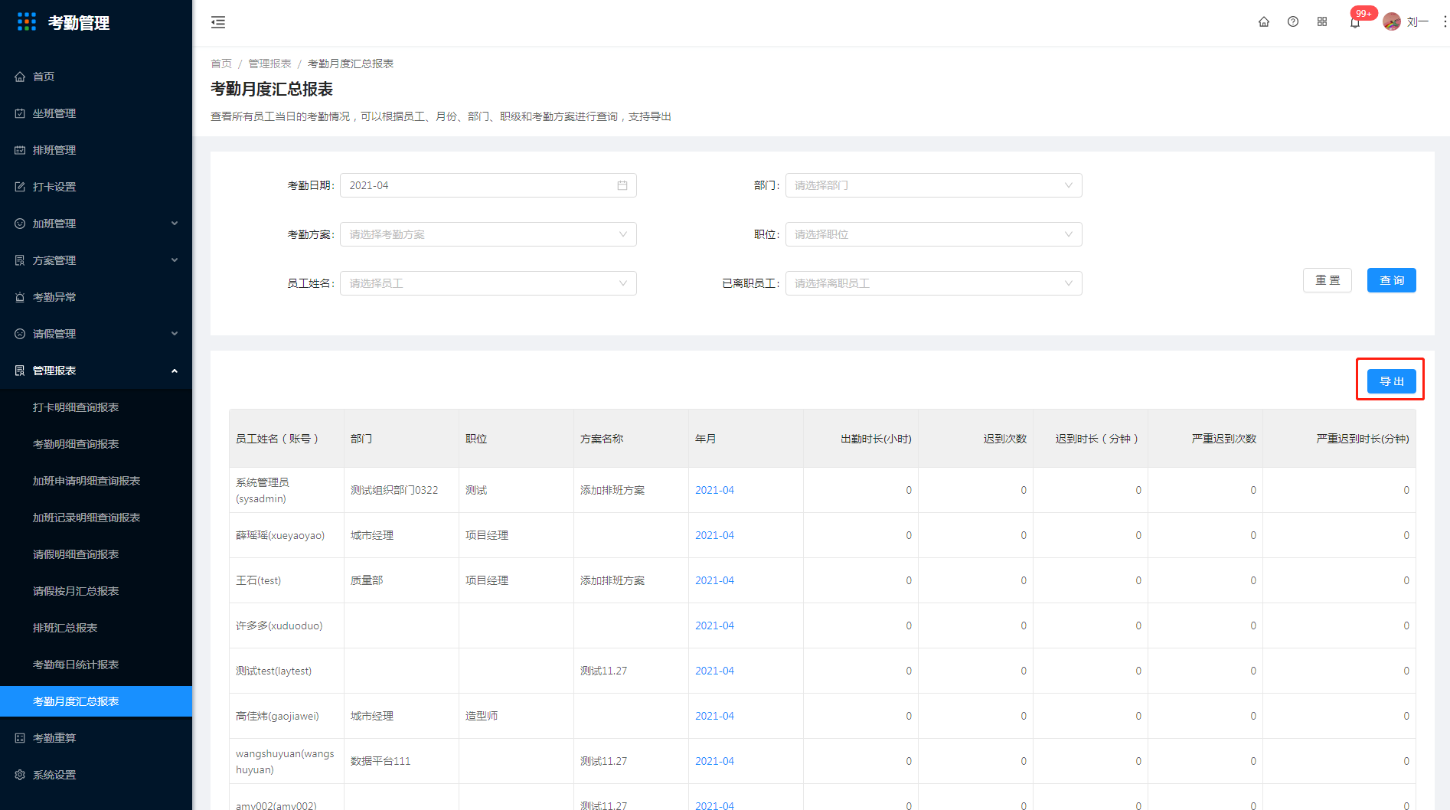Click the calendar icon in date field

click(622, 185)
